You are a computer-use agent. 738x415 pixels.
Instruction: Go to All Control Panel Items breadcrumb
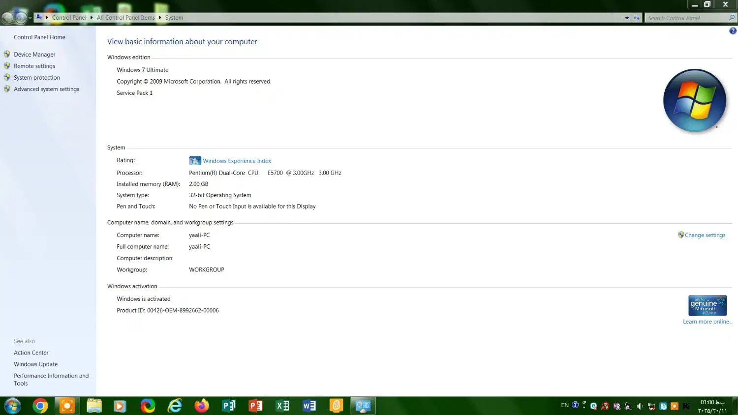pos(126,18)
